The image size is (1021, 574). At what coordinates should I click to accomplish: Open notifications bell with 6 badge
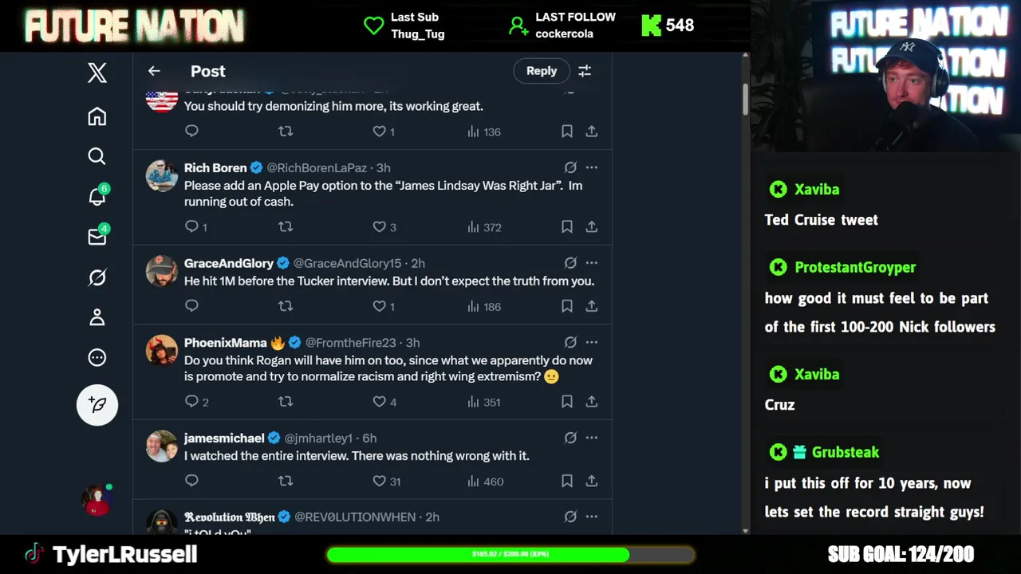pyautogui.click(x=97, y=196)
